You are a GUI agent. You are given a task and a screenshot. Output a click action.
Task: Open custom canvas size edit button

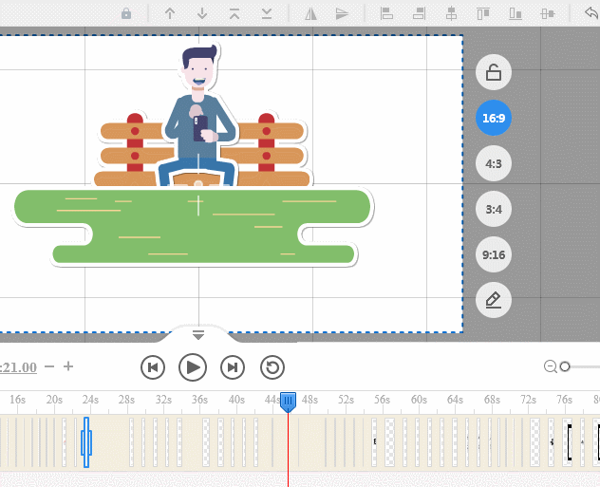[494, 300]
